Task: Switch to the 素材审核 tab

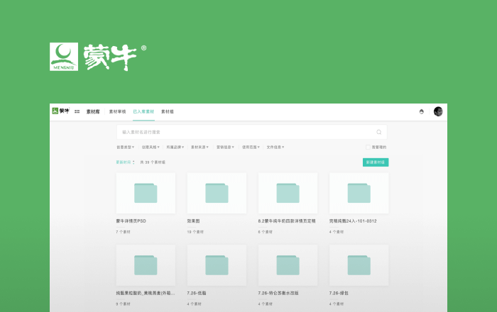Action: (x=117, y=112)
